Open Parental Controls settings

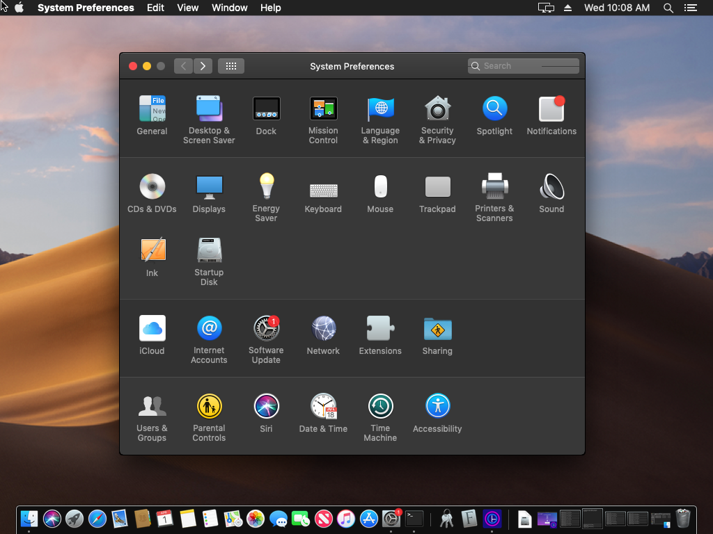click(x=209, y=406)
